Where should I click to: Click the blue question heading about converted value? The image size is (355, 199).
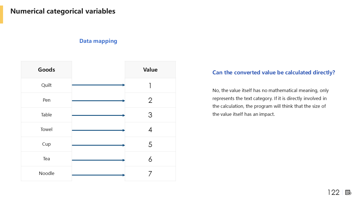[x=273, y=72]
